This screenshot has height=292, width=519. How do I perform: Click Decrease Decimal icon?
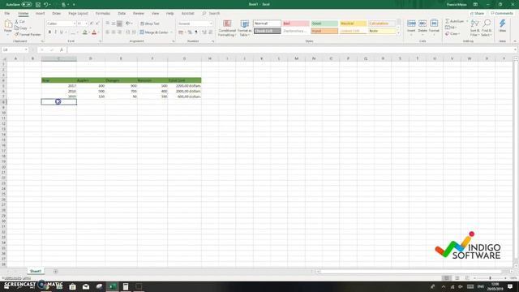tap(211, 32)
